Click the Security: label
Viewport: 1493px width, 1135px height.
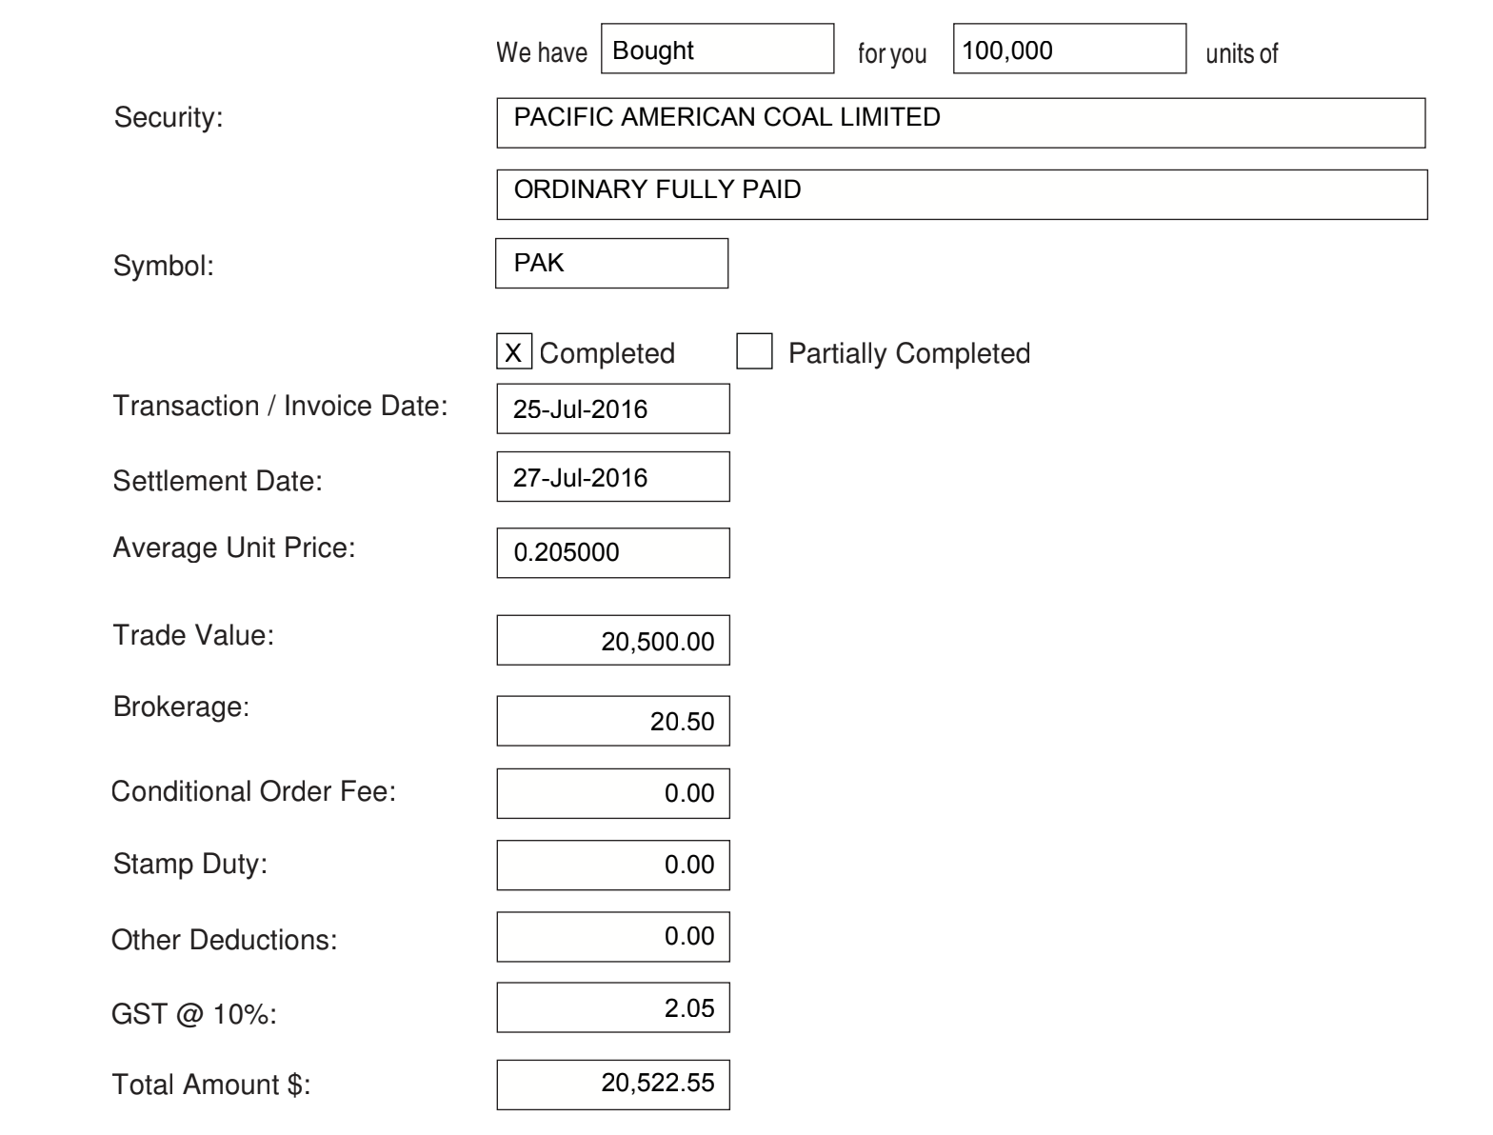[168, 118]
